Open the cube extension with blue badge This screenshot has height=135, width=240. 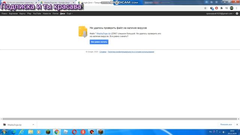211,8
